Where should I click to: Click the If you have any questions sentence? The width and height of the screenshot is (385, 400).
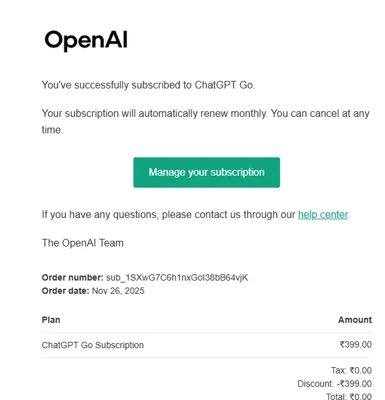point(196,215)
